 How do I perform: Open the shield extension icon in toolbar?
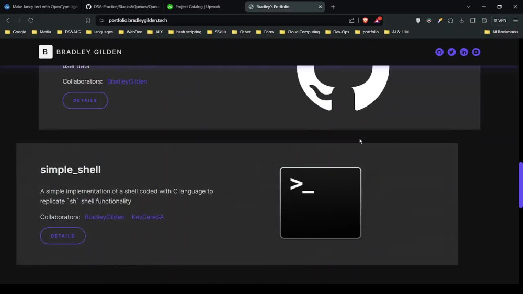(418, 20)
